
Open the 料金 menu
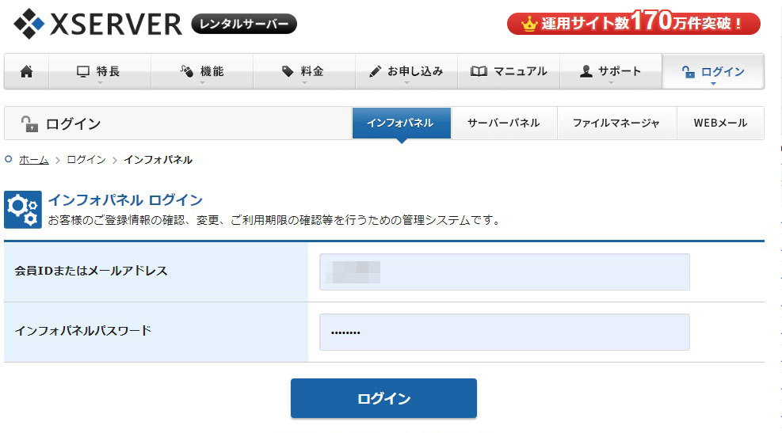coord(304,71)
